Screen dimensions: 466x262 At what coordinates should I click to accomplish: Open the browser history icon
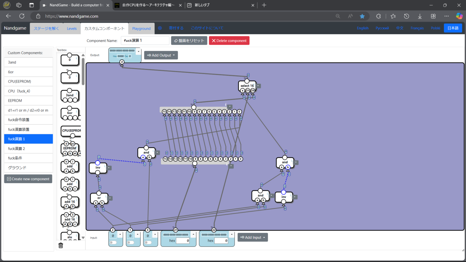[406, 16]
